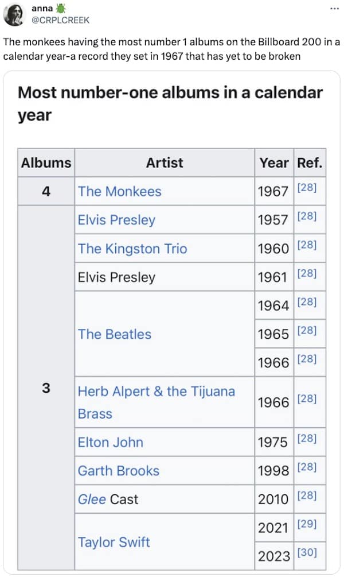Click the Elton John link
This screenshot has width=344, height=577.
(x=111, y=442)
